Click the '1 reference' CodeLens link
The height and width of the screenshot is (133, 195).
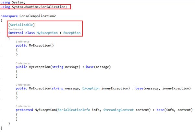pyautogui.click(x=22, y=41)
